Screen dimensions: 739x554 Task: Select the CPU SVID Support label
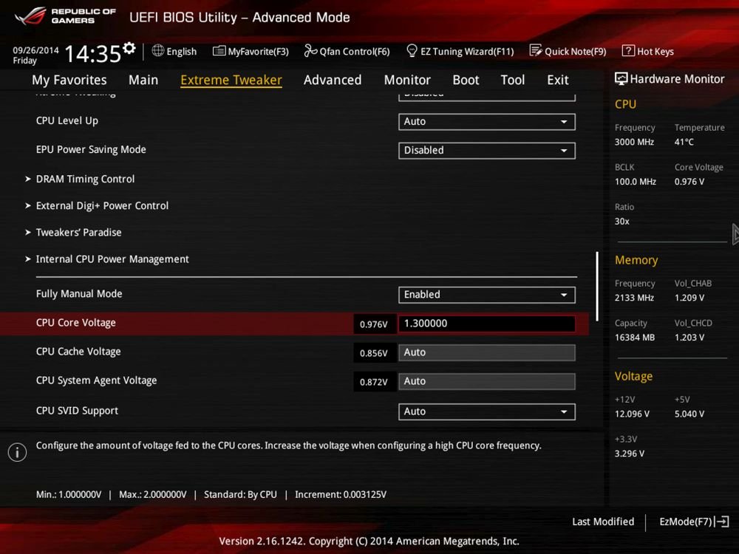tap(77, 410)
